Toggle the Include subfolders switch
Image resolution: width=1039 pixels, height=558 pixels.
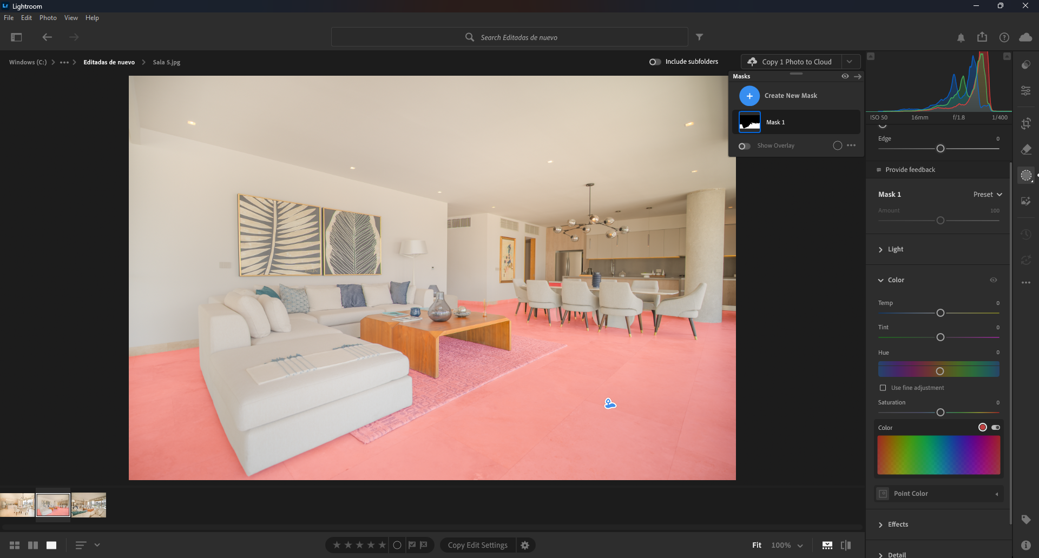[655, 62]
